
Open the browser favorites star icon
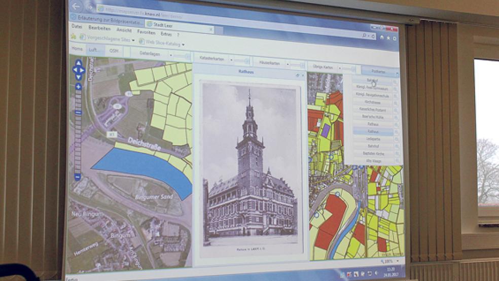(x=388, y=38)
